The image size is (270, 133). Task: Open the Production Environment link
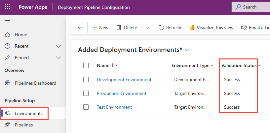click(122, 93)
